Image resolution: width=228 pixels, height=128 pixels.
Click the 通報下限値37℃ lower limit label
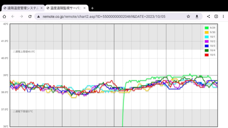pos(23,111)
